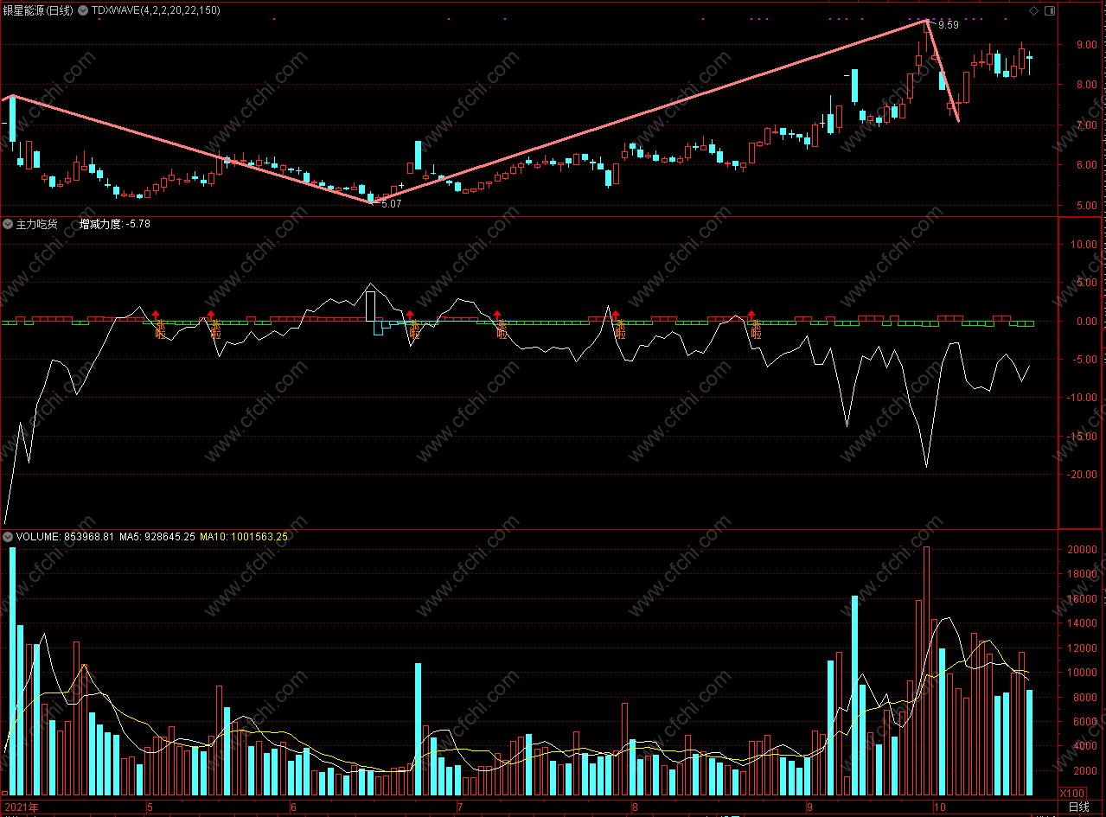This screenshot has width=1106, height=817.
Task: Open the dropdown arrow before TDXWAVE indicator
Action: click(83, 10)
